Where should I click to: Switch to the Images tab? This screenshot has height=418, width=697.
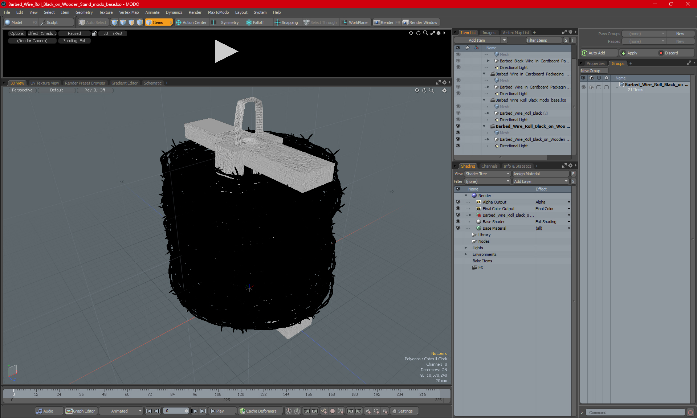click(x=489, y=33)
